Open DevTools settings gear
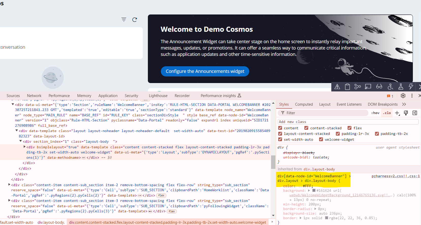This screenshot has height=225, width=421. 403,96
